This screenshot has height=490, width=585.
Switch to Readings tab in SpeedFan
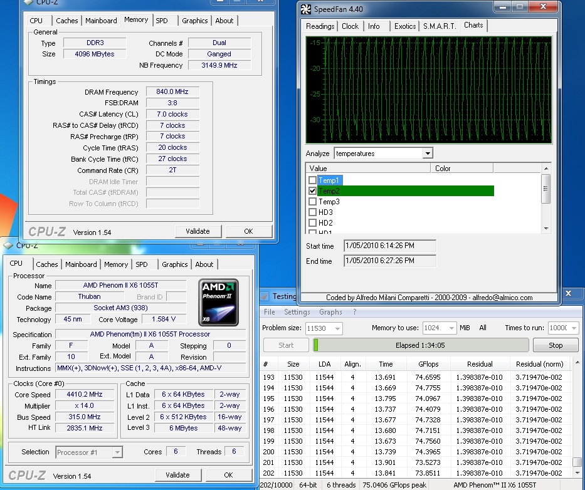(x=320, y=26)
